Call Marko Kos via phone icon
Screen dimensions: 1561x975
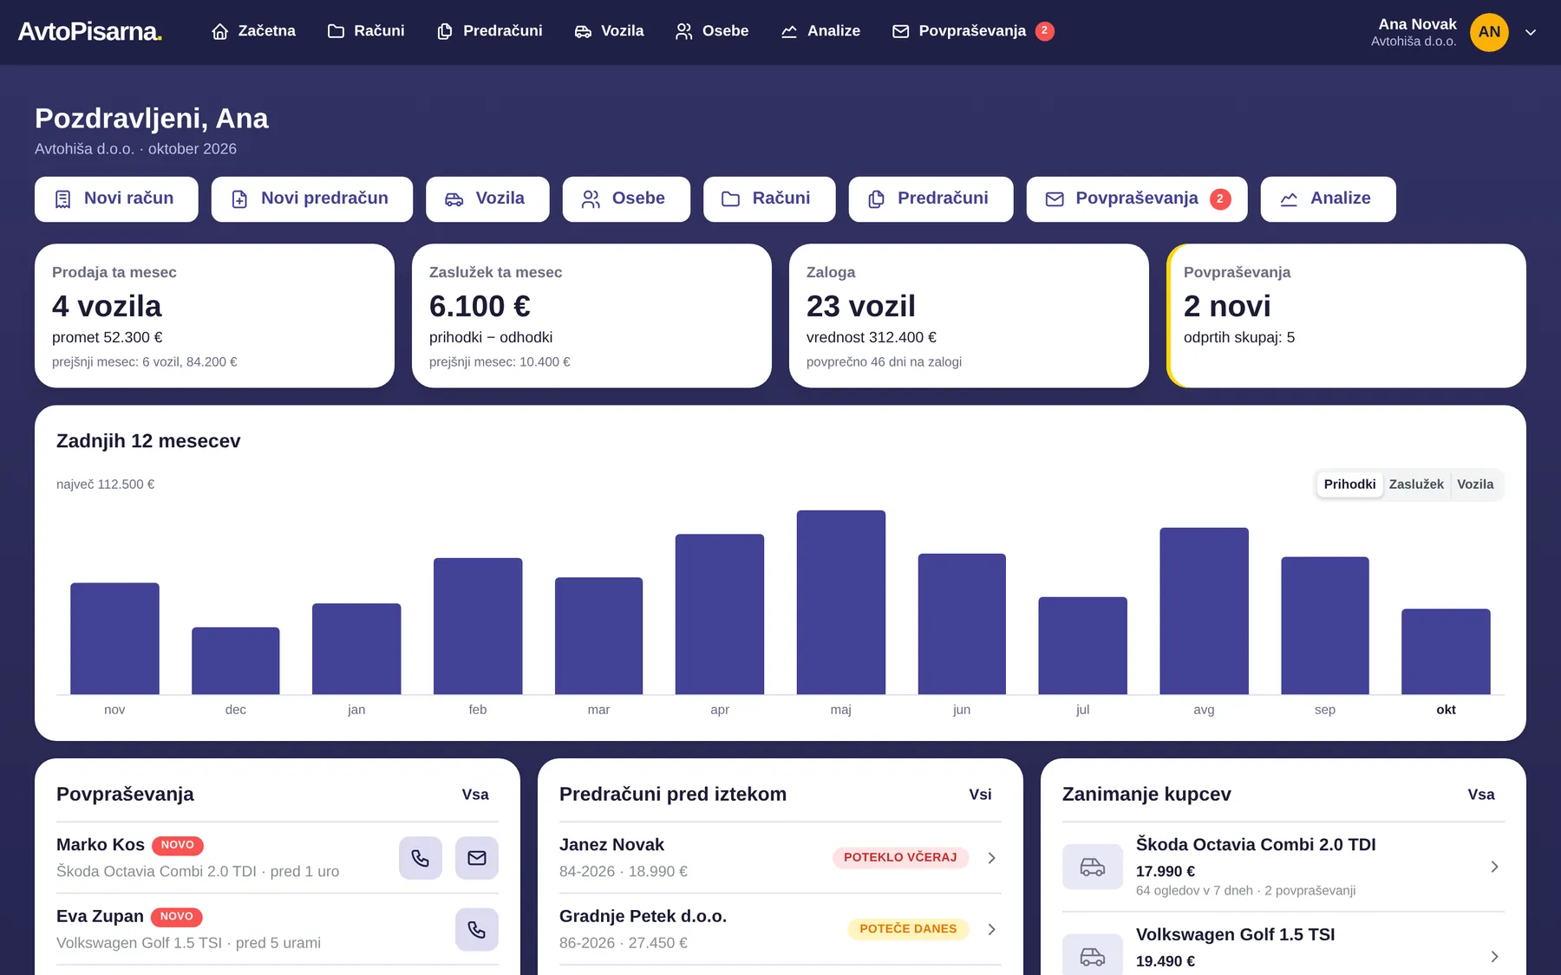click(421, 858)
